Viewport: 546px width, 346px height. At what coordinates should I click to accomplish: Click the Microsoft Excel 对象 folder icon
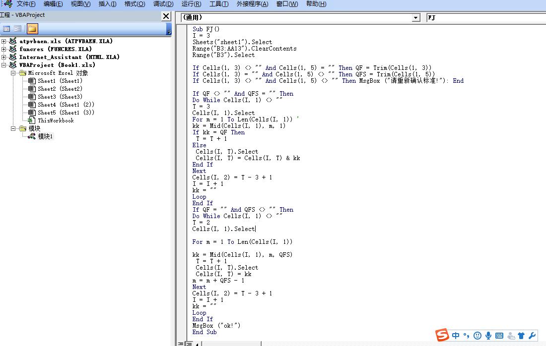pyautogui.click(x=23, y=73)
